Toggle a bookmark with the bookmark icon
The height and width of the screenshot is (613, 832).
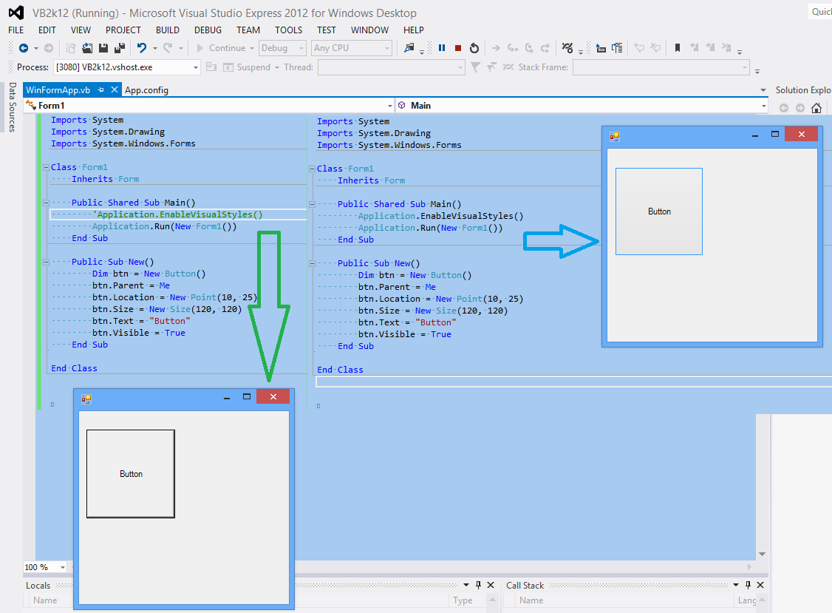tap(677, 48)
